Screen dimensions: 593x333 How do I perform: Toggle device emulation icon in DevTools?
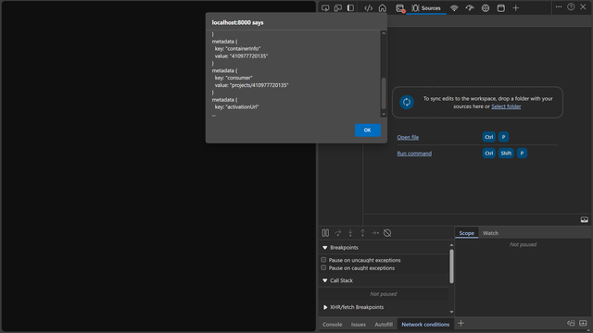tap(338, 8)
